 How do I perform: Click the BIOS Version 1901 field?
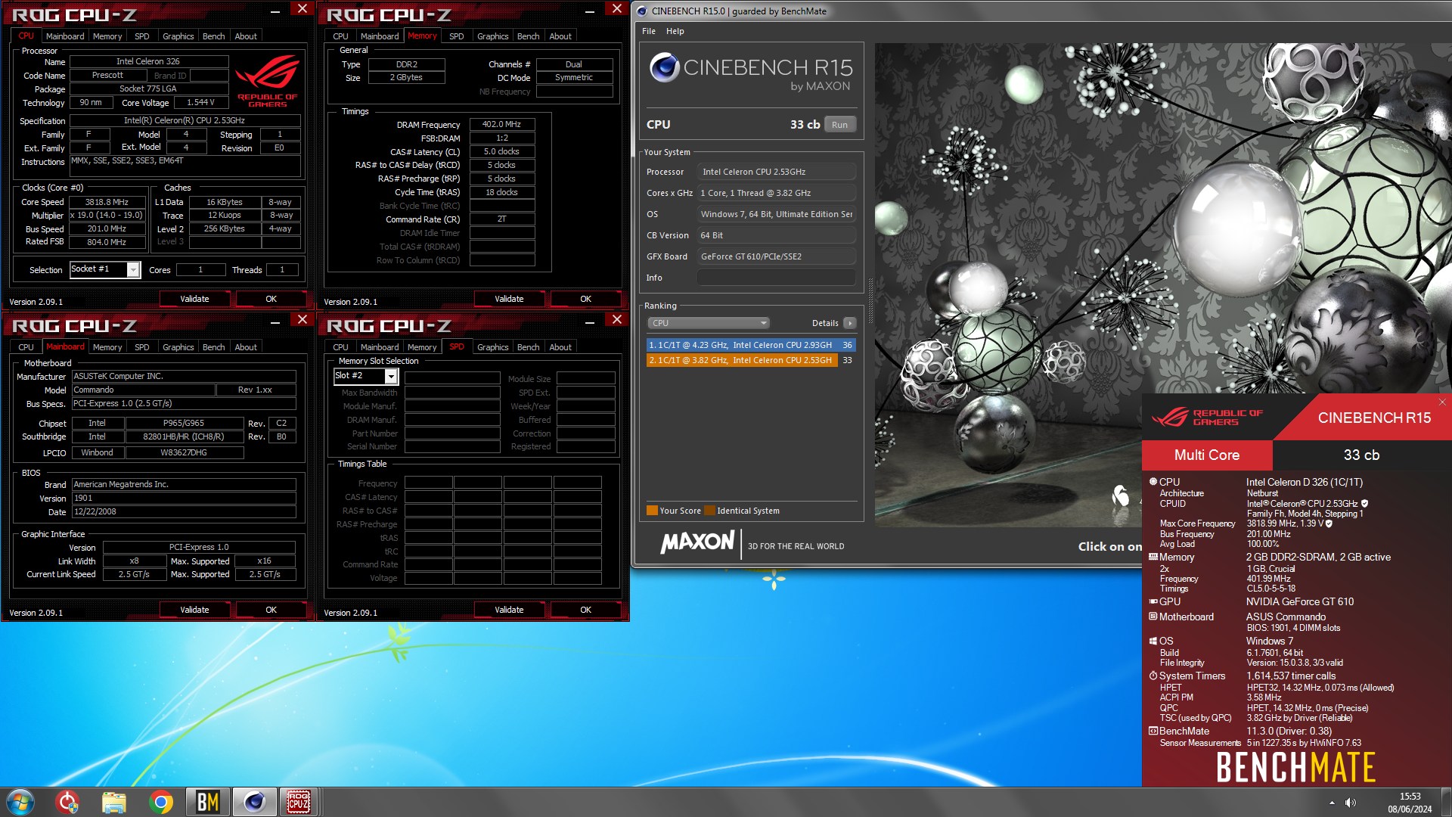184,499
